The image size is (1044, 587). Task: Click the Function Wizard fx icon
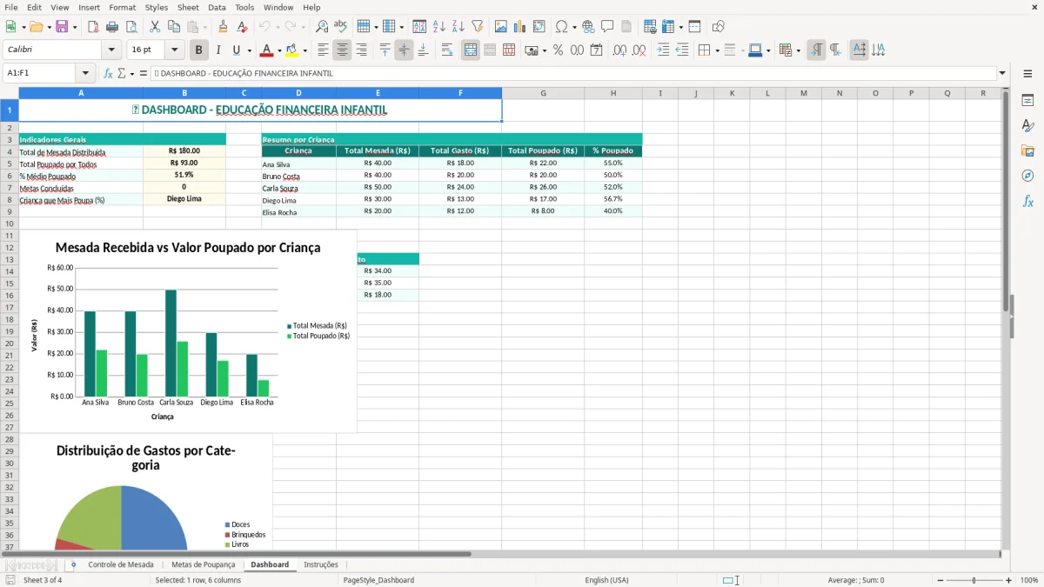click(x=108, y=74)
